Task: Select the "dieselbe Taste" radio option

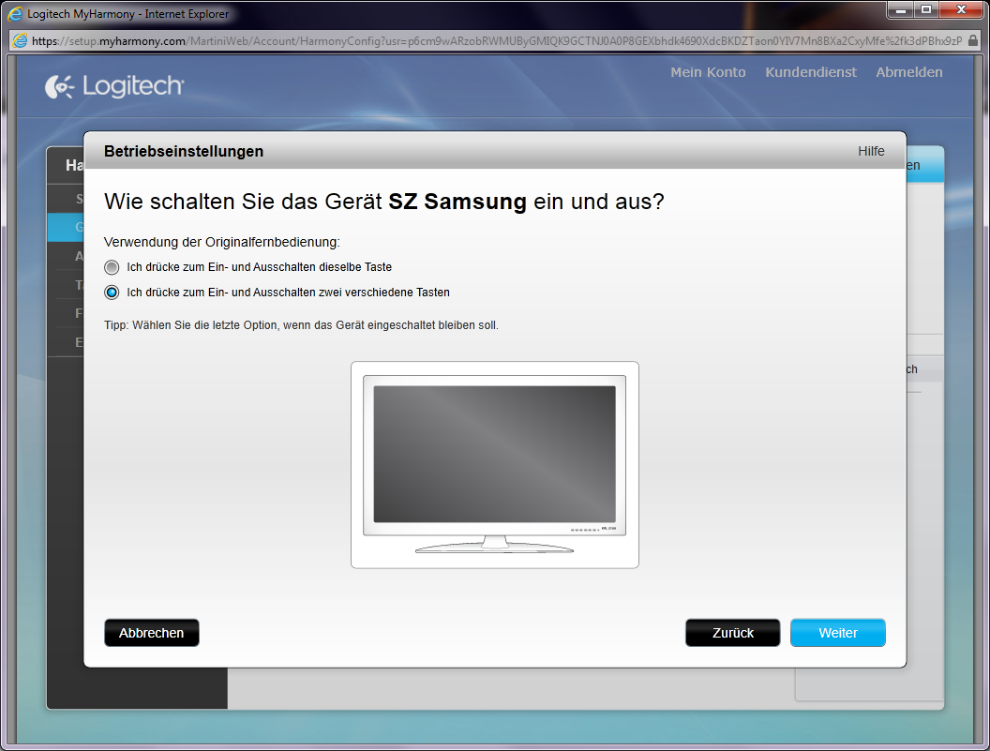Action: pyautogui.click(x=112, y=267)
